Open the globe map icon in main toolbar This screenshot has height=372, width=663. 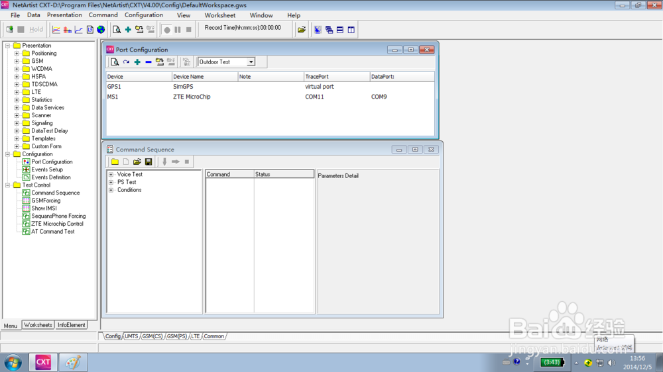click(101, 30)
